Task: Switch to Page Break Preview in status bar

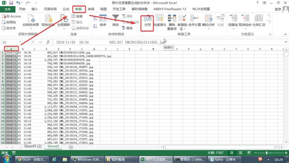Action: pos(249,153)
